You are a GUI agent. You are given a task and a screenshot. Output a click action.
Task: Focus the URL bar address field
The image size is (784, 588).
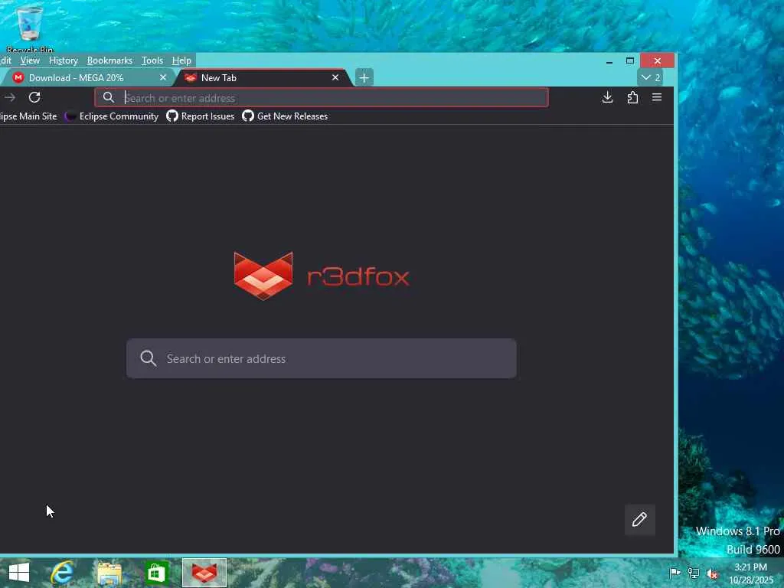coord(322,97)
